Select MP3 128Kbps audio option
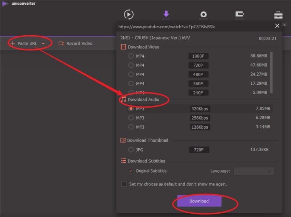291x217 pixels. point(131,127)
